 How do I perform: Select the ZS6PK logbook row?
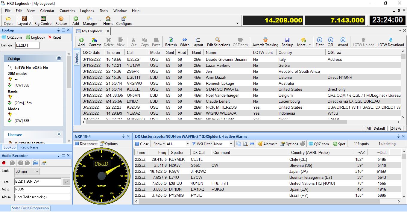[x=241, y=71]
